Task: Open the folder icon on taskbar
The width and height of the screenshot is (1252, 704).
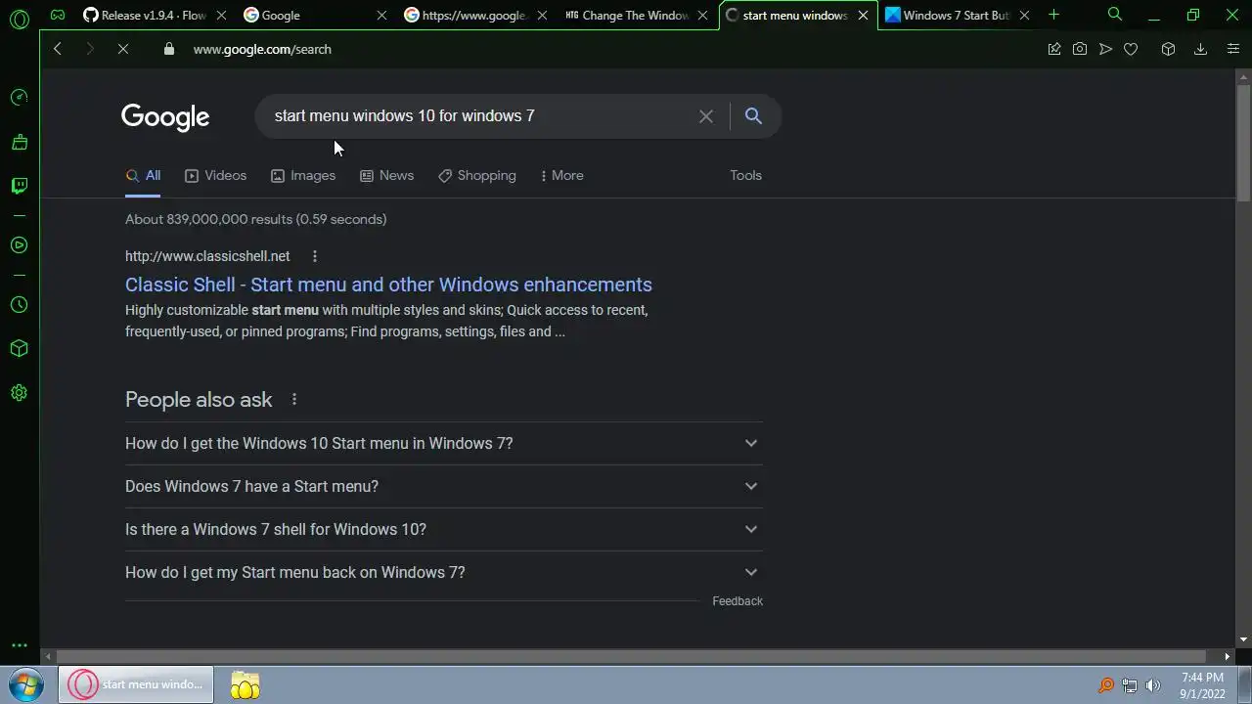Action: [246, 684]
